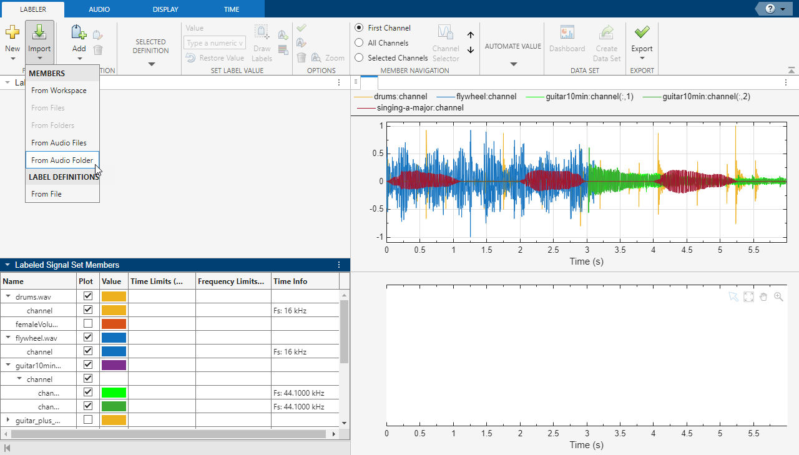Collapse the channel node under guitar10min
This screenshot has width=799, height=455.
point(19,379)
